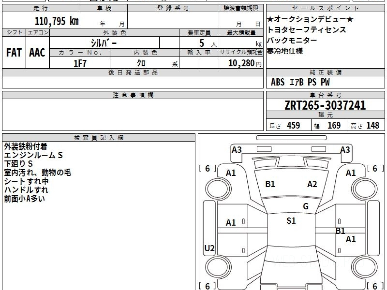Select the 輸入車 header
387x290 pixels.
199,53
